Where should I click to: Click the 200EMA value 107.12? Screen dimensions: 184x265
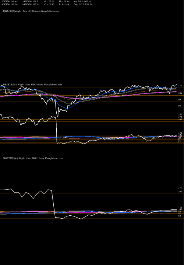click(x=31, y=4)
